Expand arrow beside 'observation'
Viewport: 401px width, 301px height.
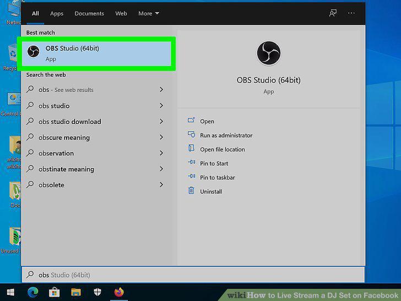[x=161, y=153]
